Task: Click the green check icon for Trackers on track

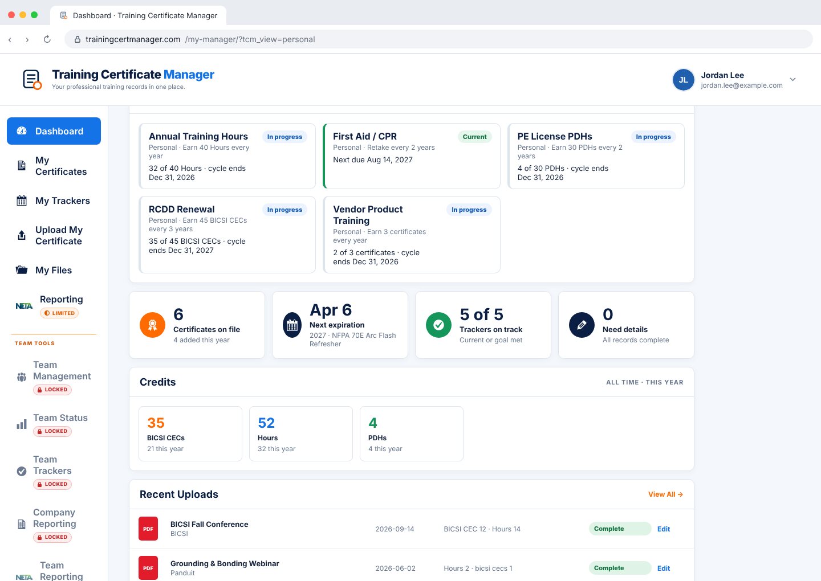Action: [438, 325]
